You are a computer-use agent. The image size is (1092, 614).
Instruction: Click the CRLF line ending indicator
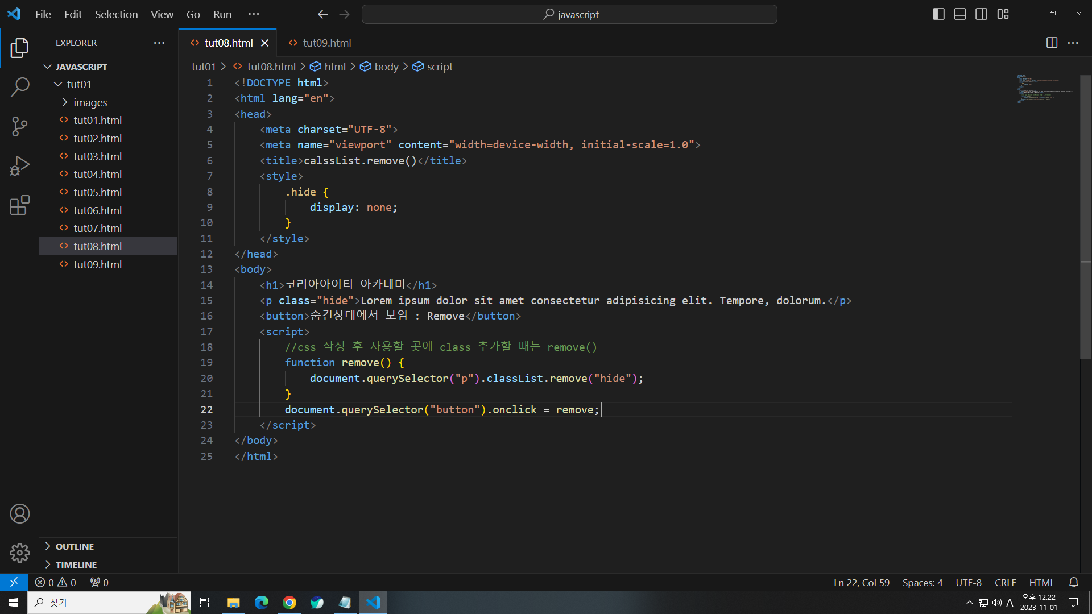click(1005, 582)
